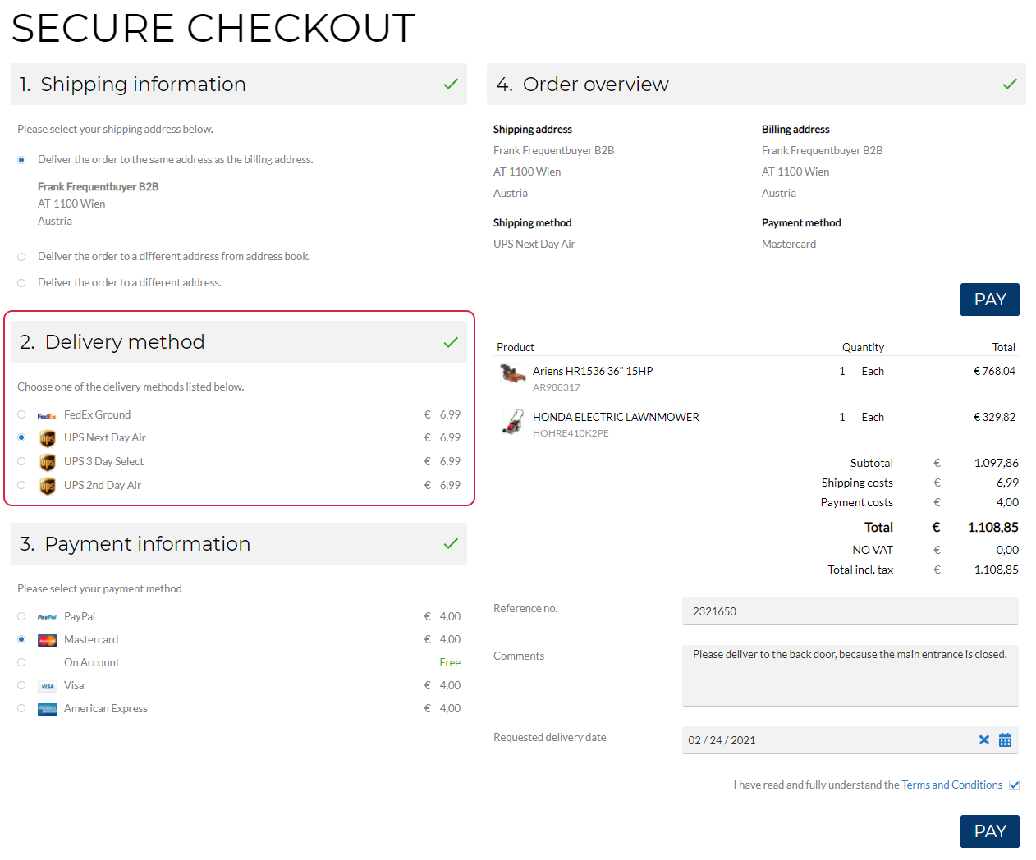Viewport: 1036px width, 860px height.
Task: Click the Quantity column header
Action: [863, 348]
